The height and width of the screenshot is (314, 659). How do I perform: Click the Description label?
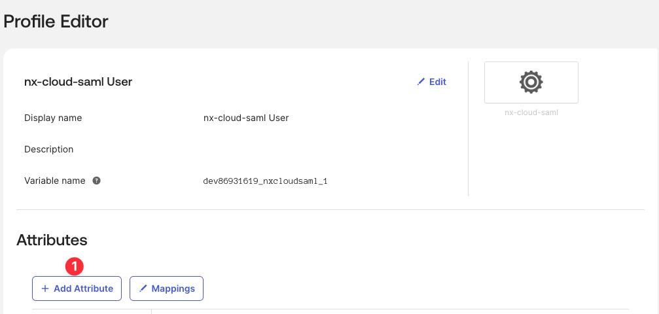point(48,149)
